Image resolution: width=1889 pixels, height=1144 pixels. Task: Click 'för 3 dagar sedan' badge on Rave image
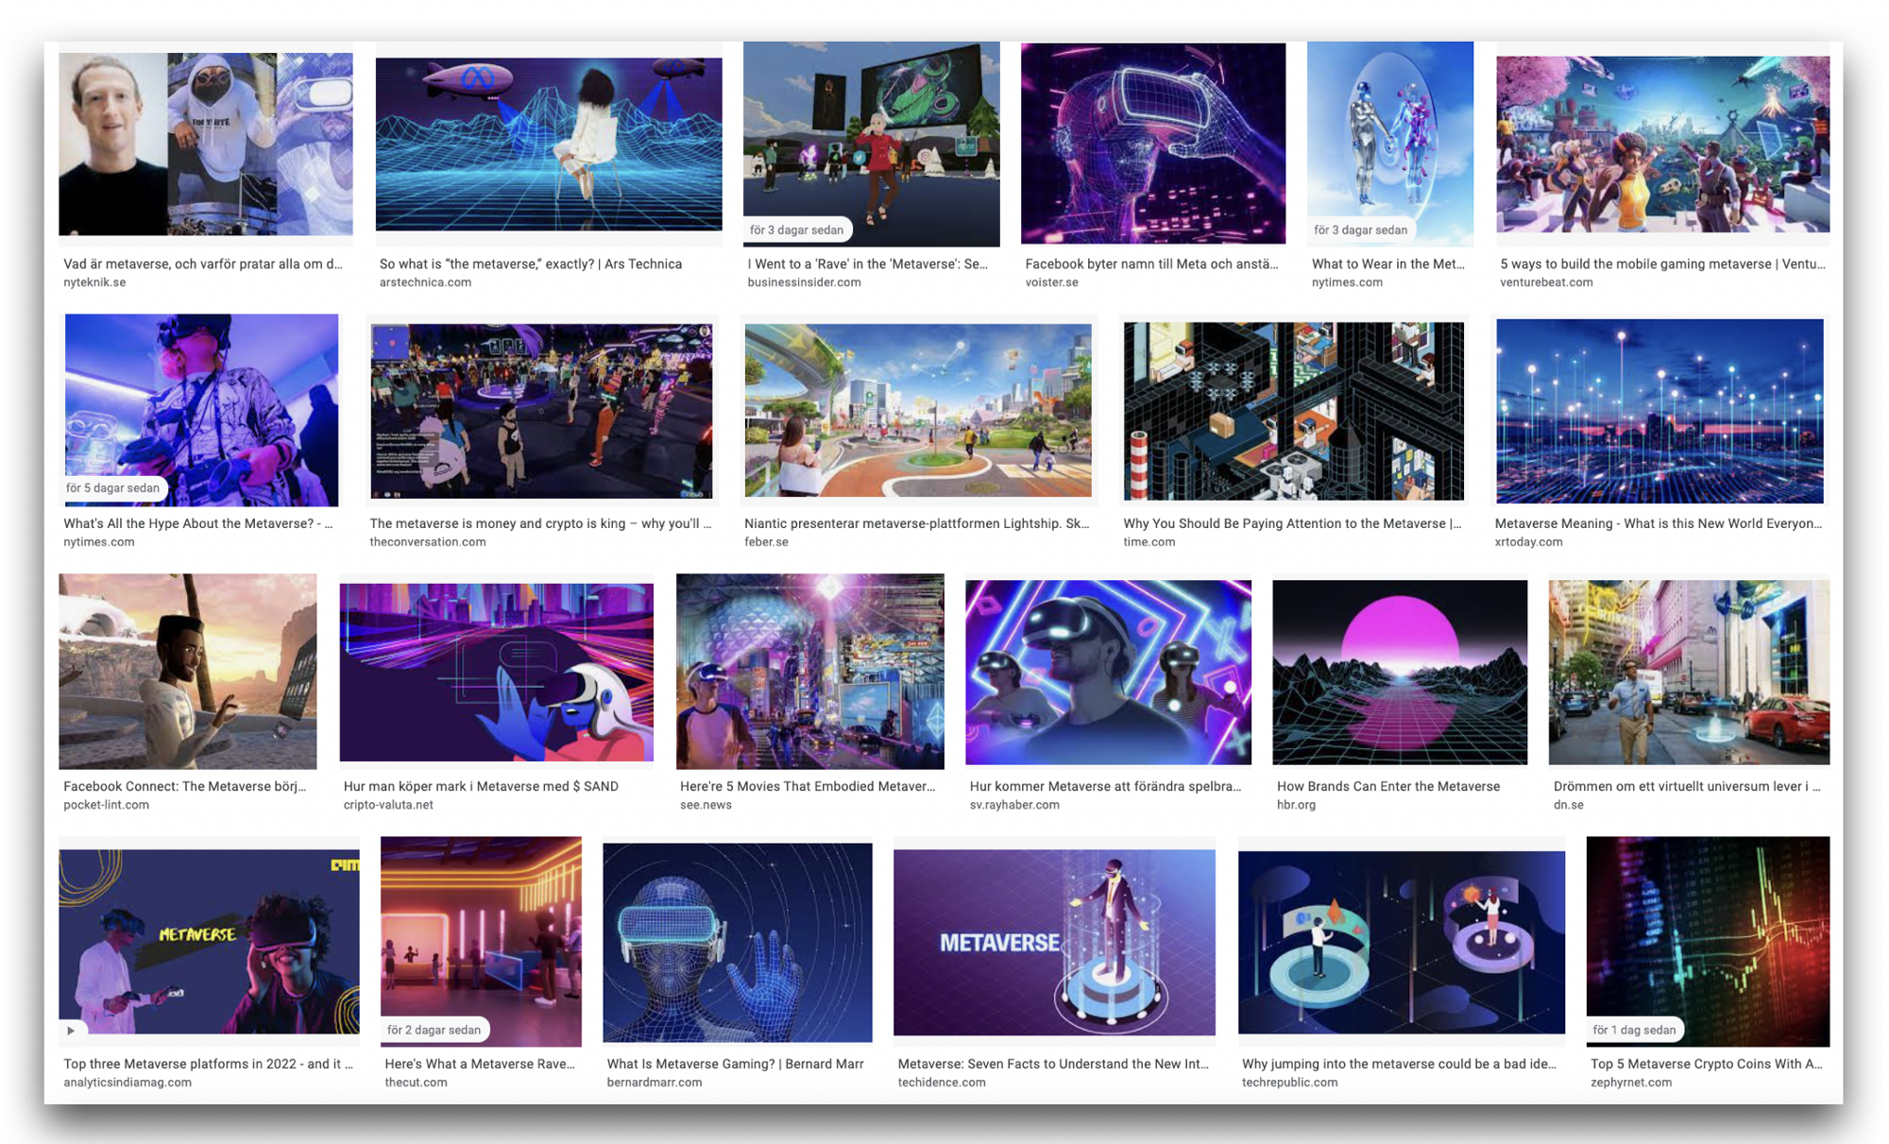click(x=796, y=230)
